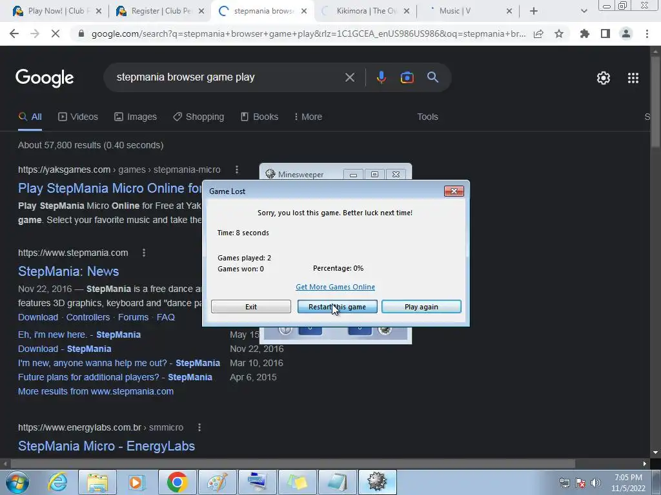This screenshot has height=495, width=661.
Task: Close the Game Lost dialog
Action: [454, 191]
